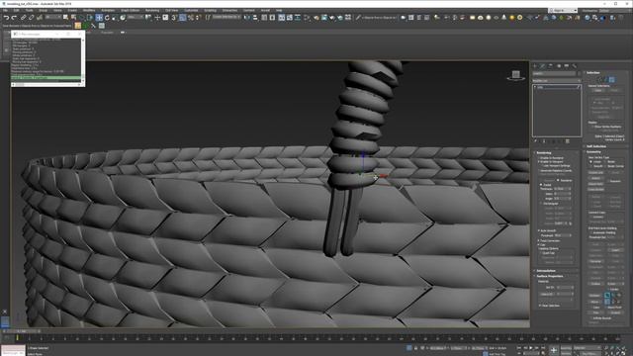The width and height of the screenshot is (633, 356).
Task: Select the Radial radio button
Action: (541, 185)
